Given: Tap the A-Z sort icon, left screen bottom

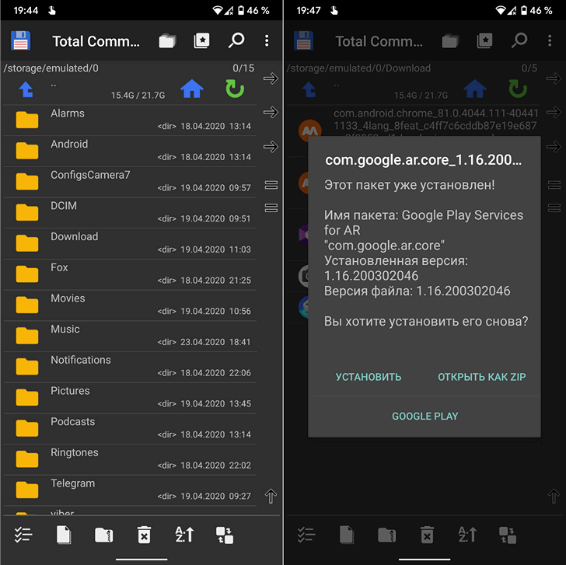Looking at the screenshot, I should click(184, 535).
